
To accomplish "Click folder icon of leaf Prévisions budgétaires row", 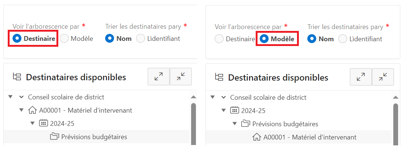I will [x=54, y=137].
